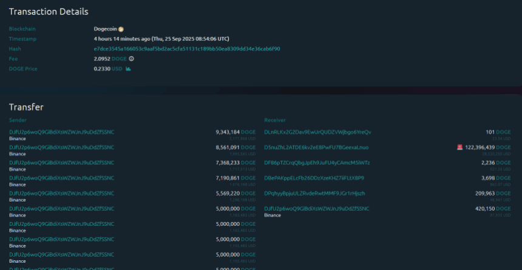Open receiver address DFB6pTZCrqQbgJpEh9...
Screen dimensions: 522x270
pos(317,163)
